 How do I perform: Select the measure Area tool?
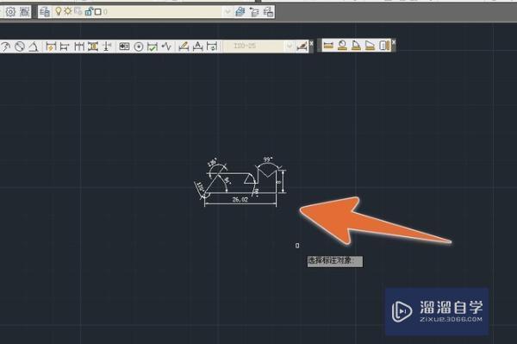pos(370,45)
